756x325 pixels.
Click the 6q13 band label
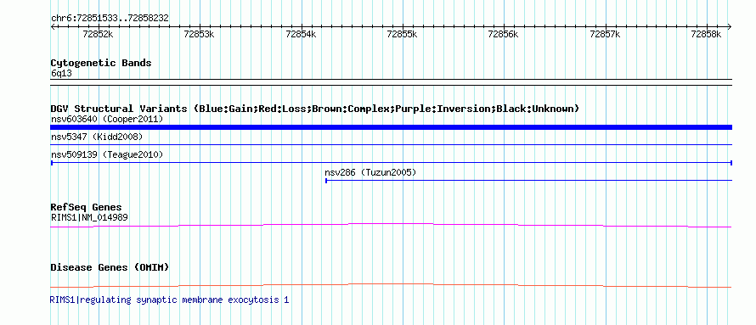(x=61, y=74)
